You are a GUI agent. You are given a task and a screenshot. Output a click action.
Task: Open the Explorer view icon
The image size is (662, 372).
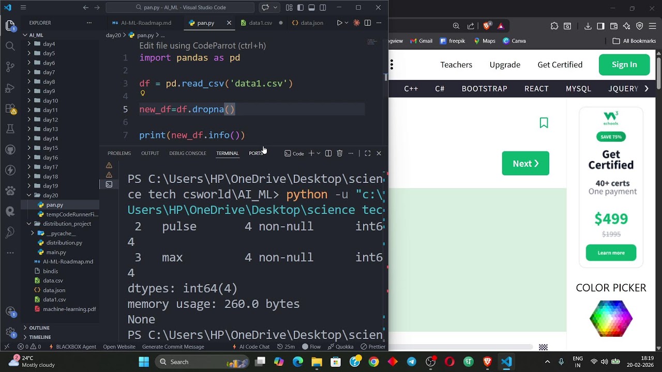tap(10, 25)
